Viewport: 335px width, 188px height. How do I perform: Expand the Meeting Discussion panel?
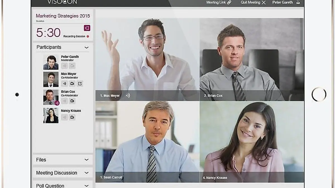click(x=87, y=173)
